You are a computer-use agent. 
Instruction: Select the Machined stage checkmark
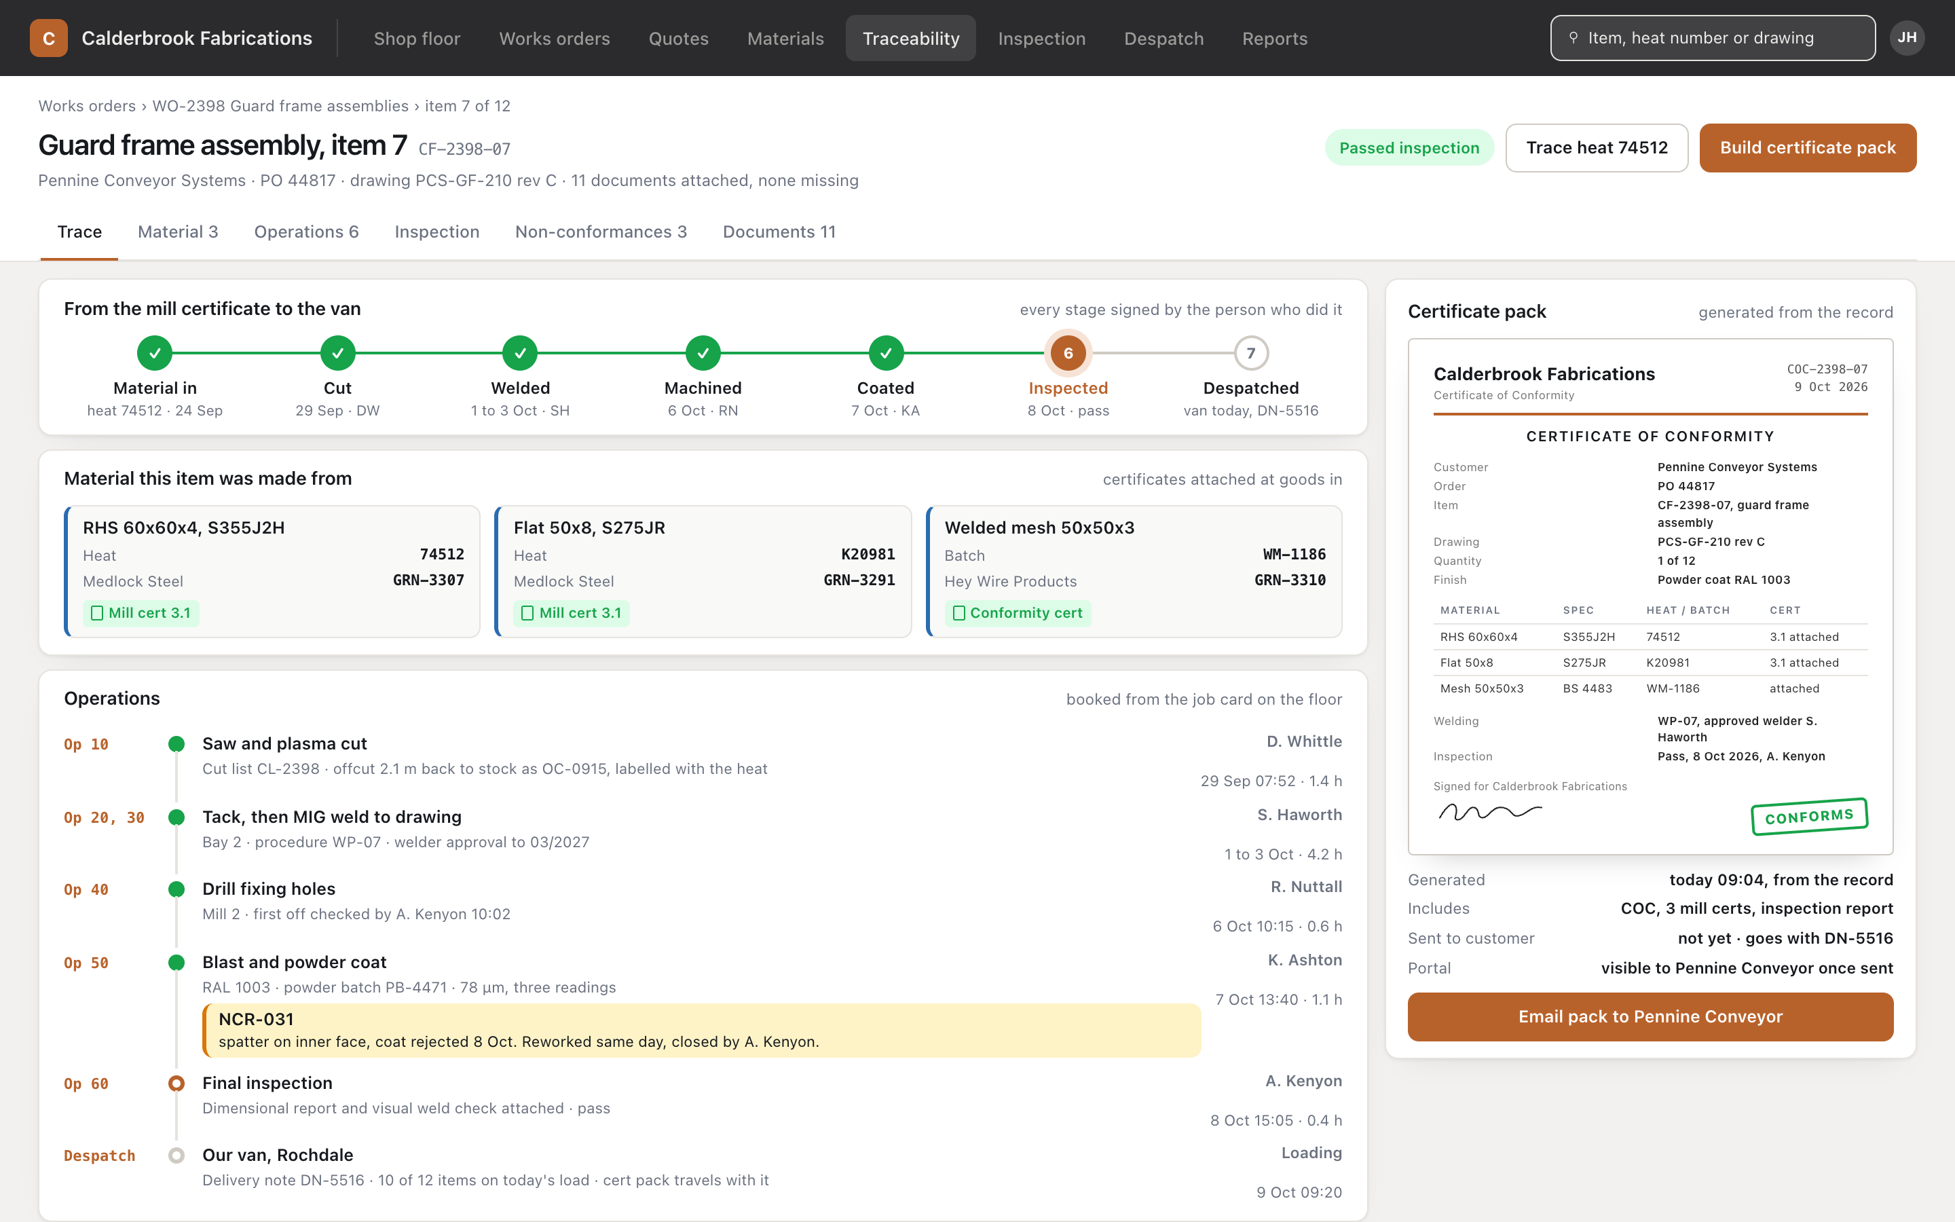(703, 353)
